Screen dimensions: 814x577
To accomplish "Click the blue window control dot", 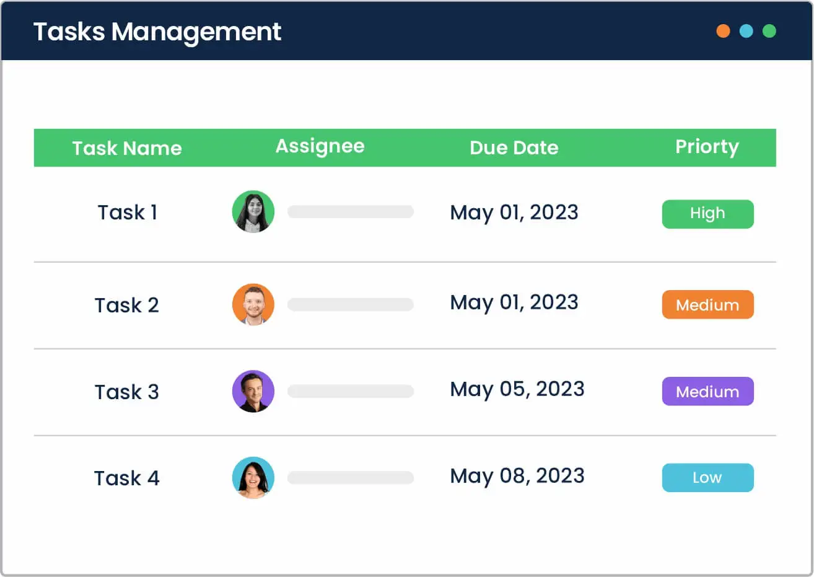I will point(746,31).
